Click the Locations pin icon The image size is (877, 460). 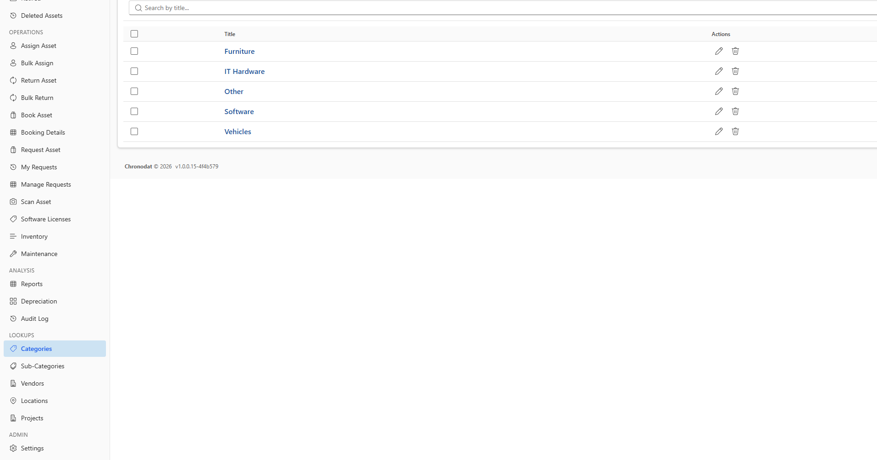tap(13, 401)
